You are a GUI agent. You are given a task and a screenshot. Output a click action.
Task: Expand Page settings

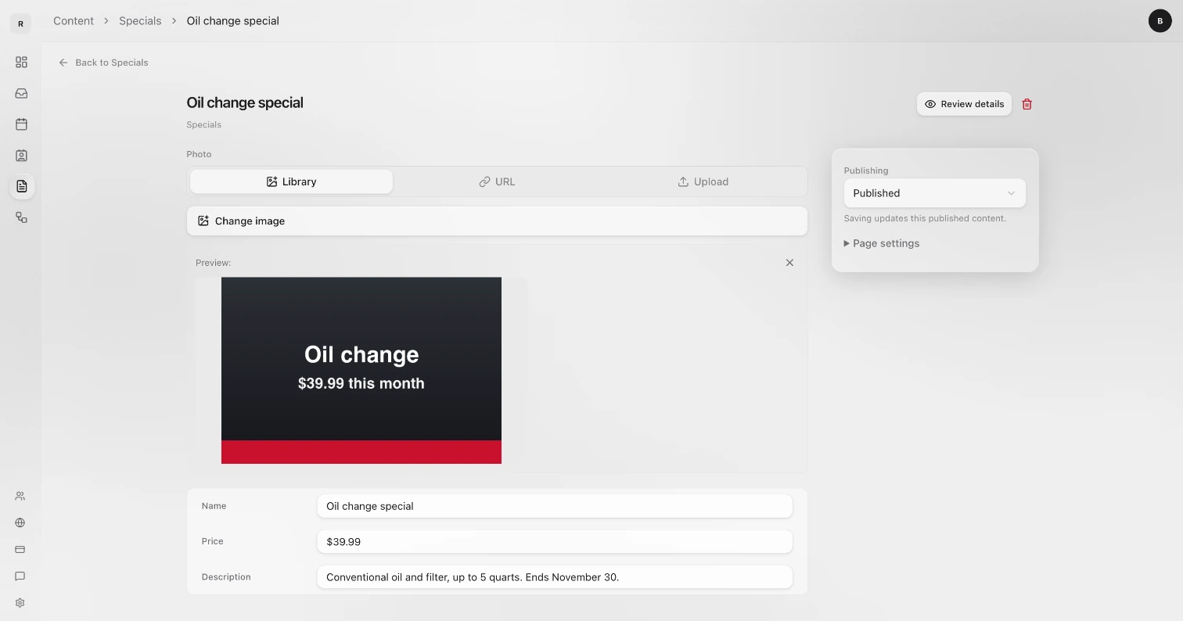[x=882, y=243]
